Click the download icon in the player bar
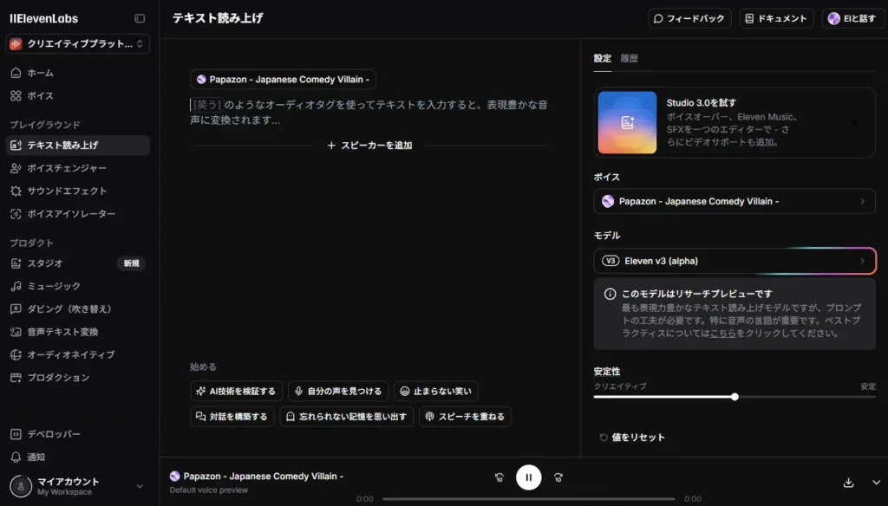Screen dimensions: 888x506 848,483
